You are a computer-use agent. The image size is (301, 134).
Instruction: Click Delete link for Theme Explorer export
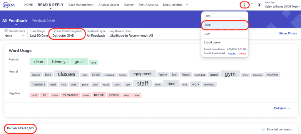[242, 53]
